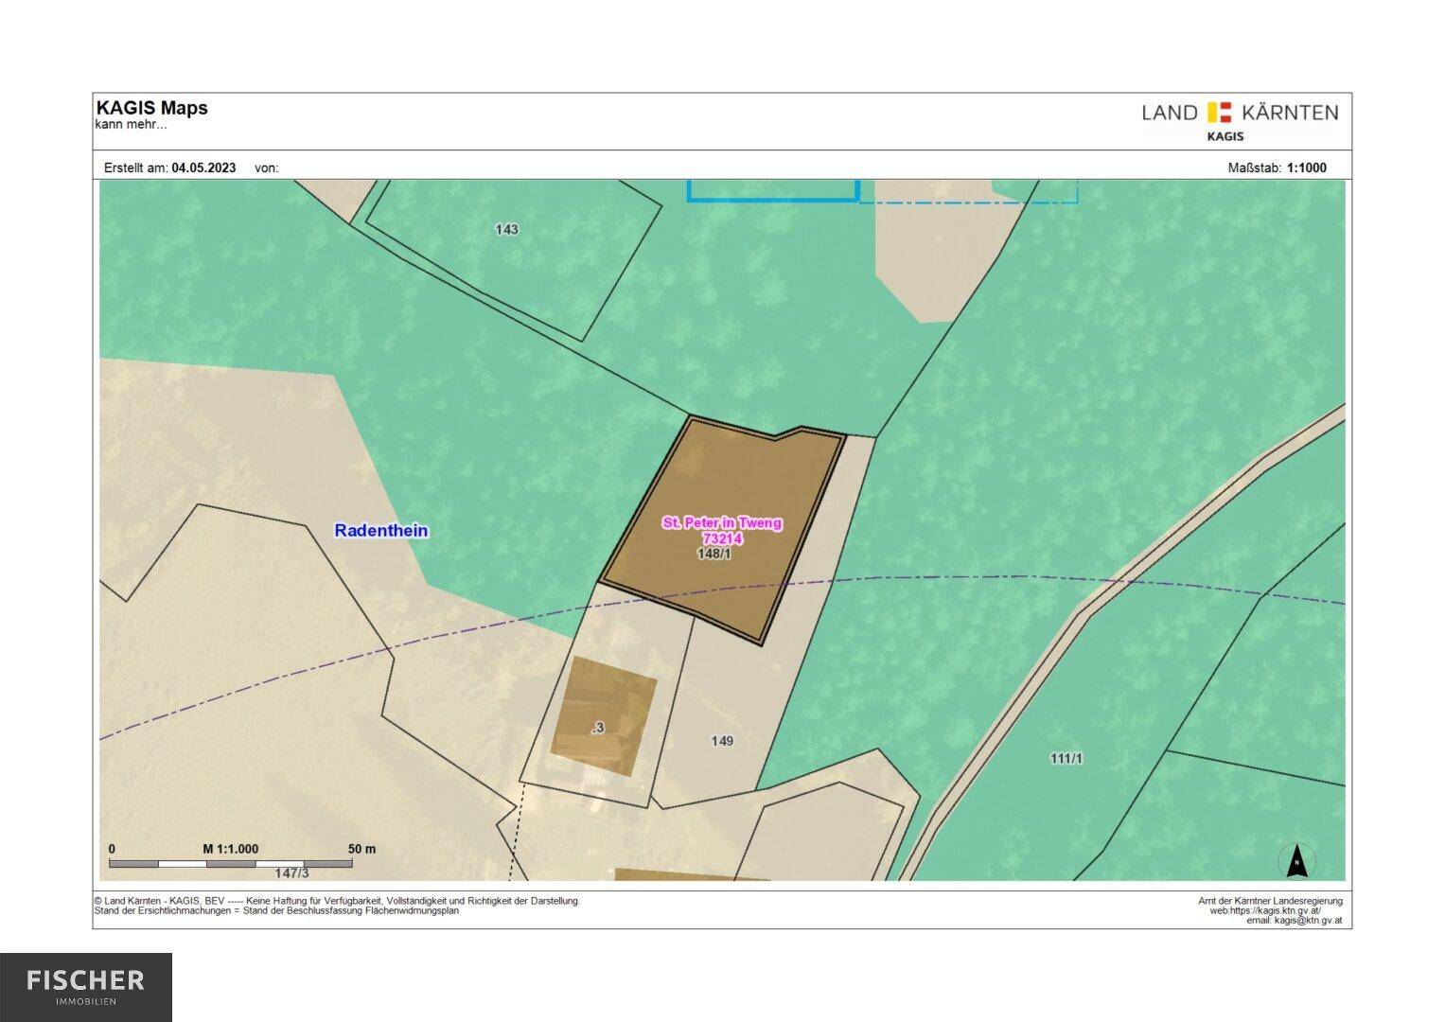Click cadastral number 73214

[x=722, y=538]
